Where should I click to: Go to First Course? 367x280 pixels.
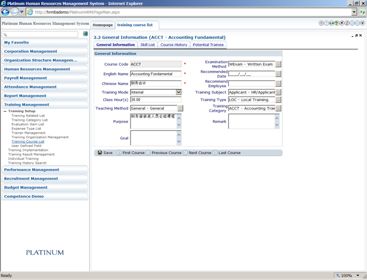130,152
